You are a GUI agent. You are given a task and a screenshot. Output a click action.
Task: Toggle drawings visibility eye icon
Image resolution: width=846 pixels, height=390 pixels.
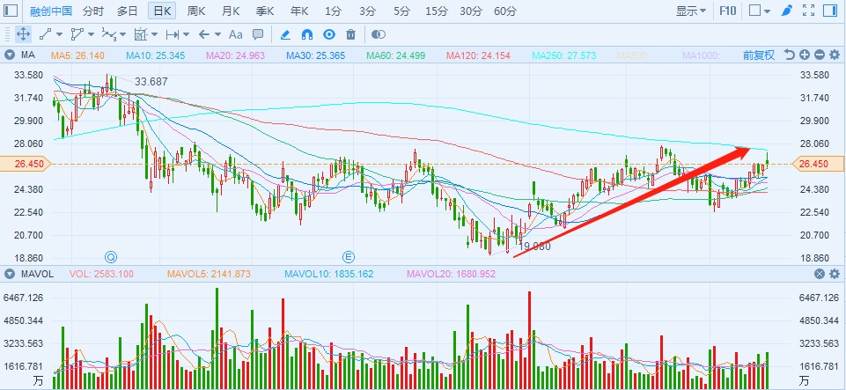coord(329,34)
